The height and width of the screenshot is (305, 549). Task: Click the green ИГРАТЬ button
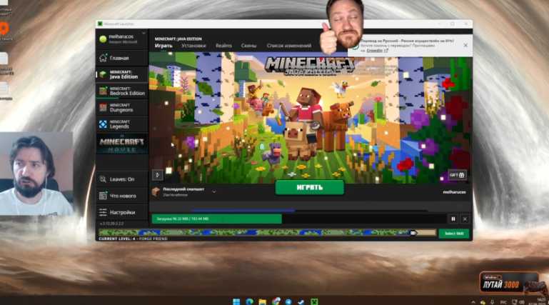310,188
